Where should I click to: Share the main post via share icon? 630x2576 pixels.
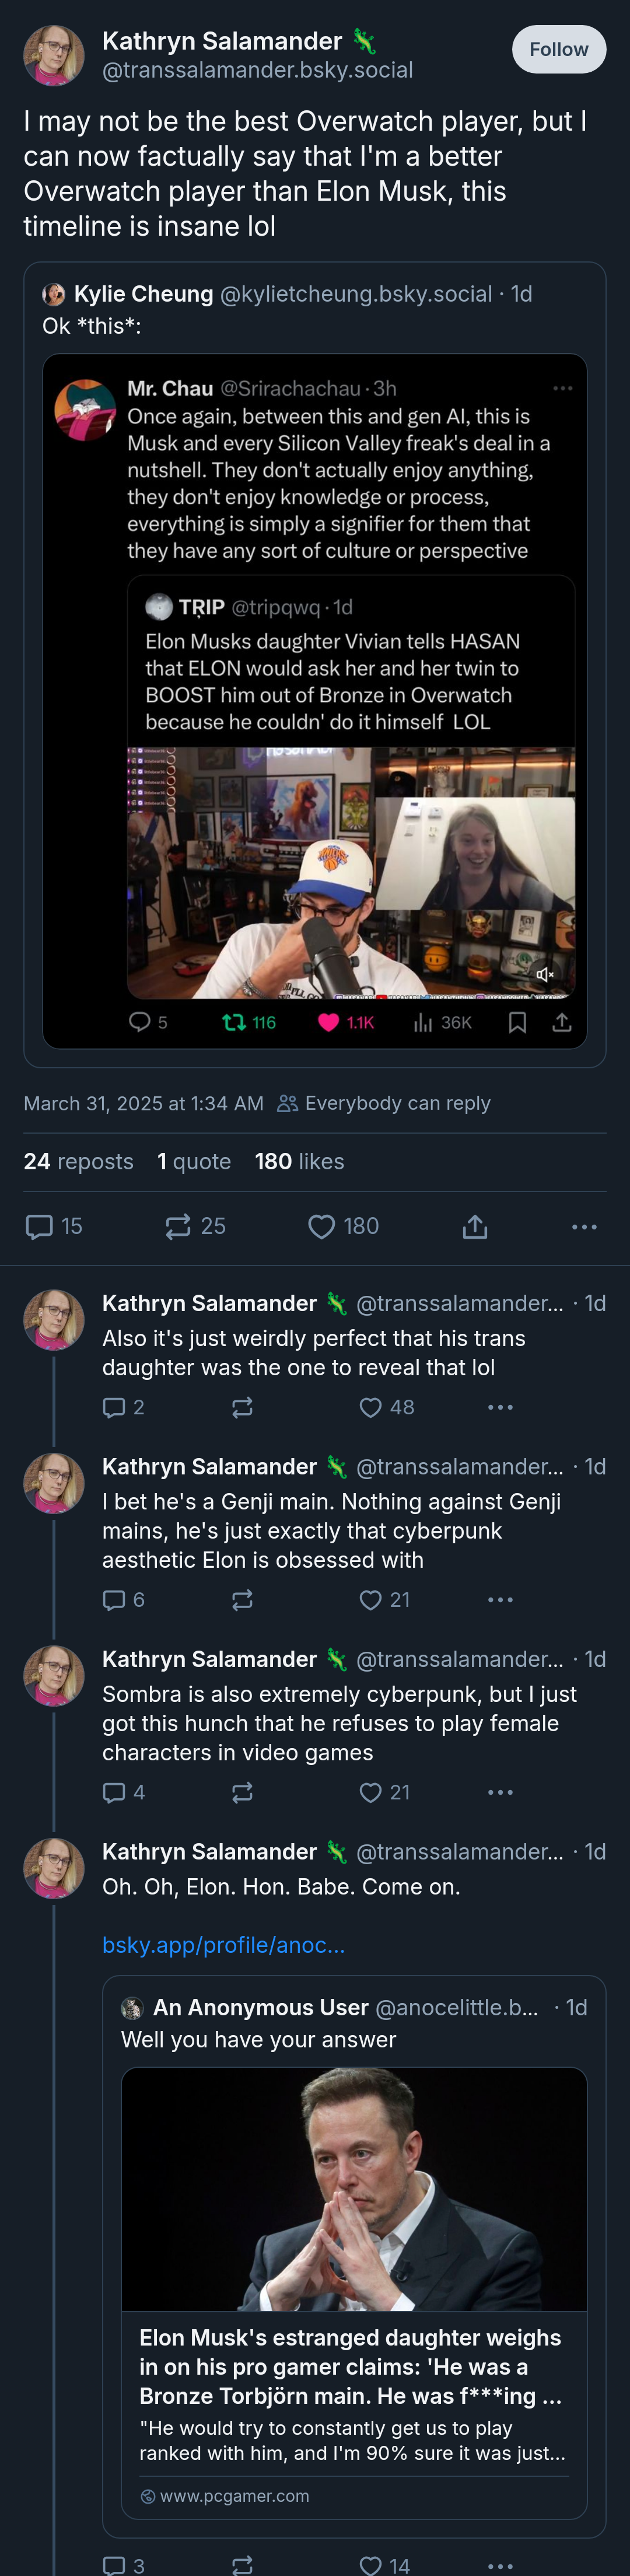[x=475, y=1226]
